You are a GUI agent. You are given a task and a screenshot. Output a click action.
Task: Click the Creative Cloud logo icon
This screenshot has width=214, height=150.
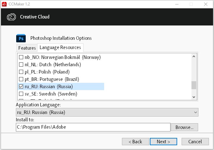click(11, 17)
